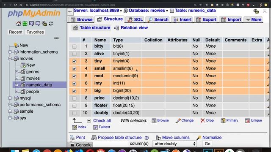Open the Export tab
This screenshot has width=271, height=152.
[x=206, y=19]
